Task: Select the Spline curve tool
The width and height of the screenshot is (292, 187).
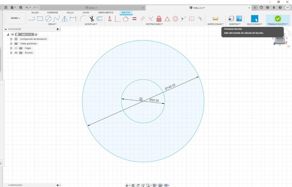Action: click(56, 19)
